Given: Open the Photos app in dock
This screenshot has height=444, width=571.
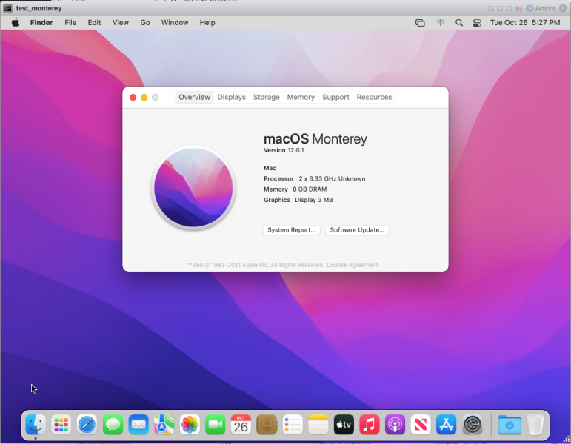Looking at the screenshot, I should point(190,425).
